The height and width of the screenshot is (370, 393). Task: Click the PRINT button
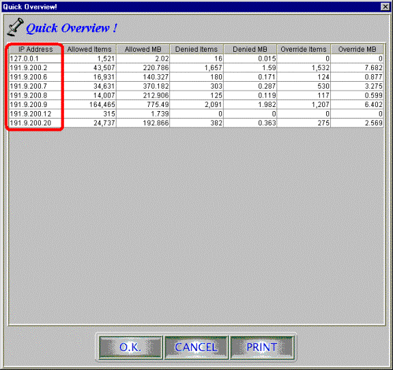click(x=262, y=348)
